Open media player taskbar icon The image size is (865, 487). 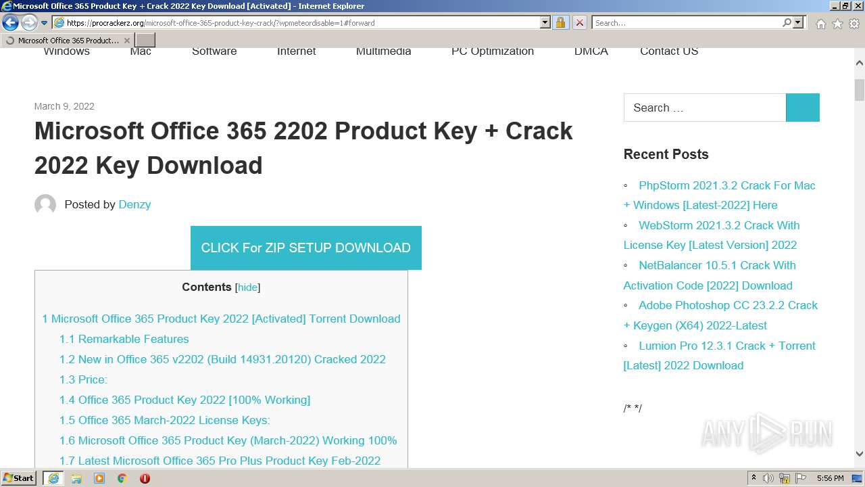(x=99, y=478)
